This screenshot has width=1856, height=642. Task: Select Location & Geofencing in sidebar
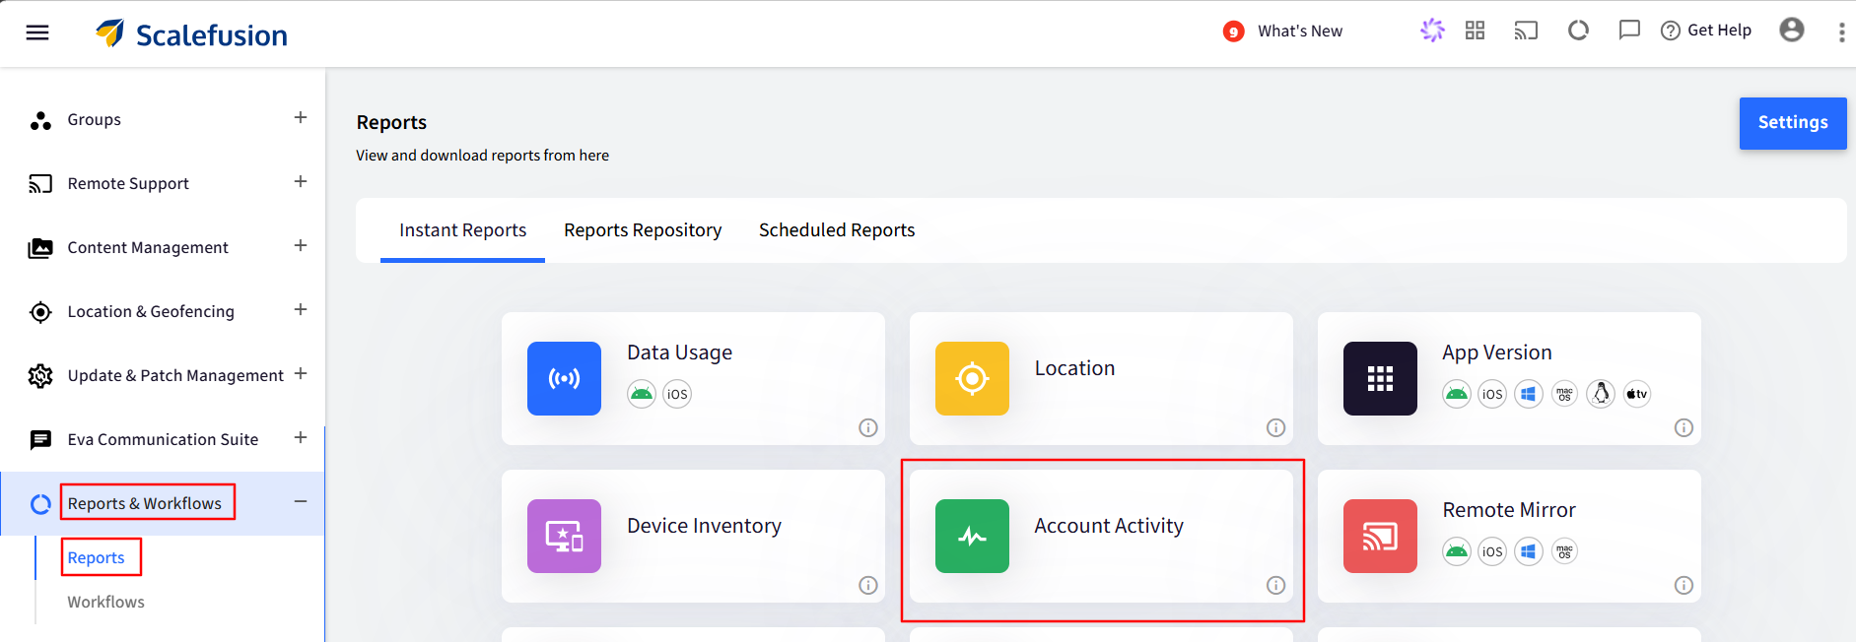pyautogui.click(x=151, y=312)
